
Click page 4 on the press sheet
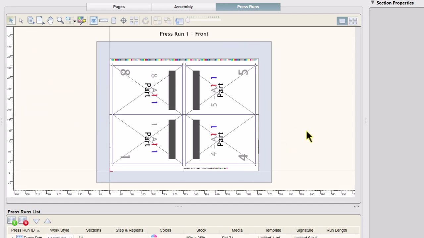(220, 139)
